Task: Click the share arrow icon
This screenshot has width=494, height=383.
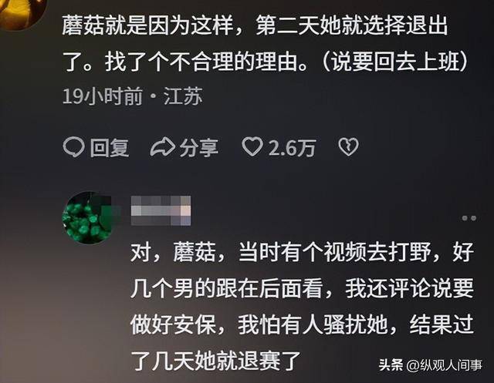Action: coord(162,147)
